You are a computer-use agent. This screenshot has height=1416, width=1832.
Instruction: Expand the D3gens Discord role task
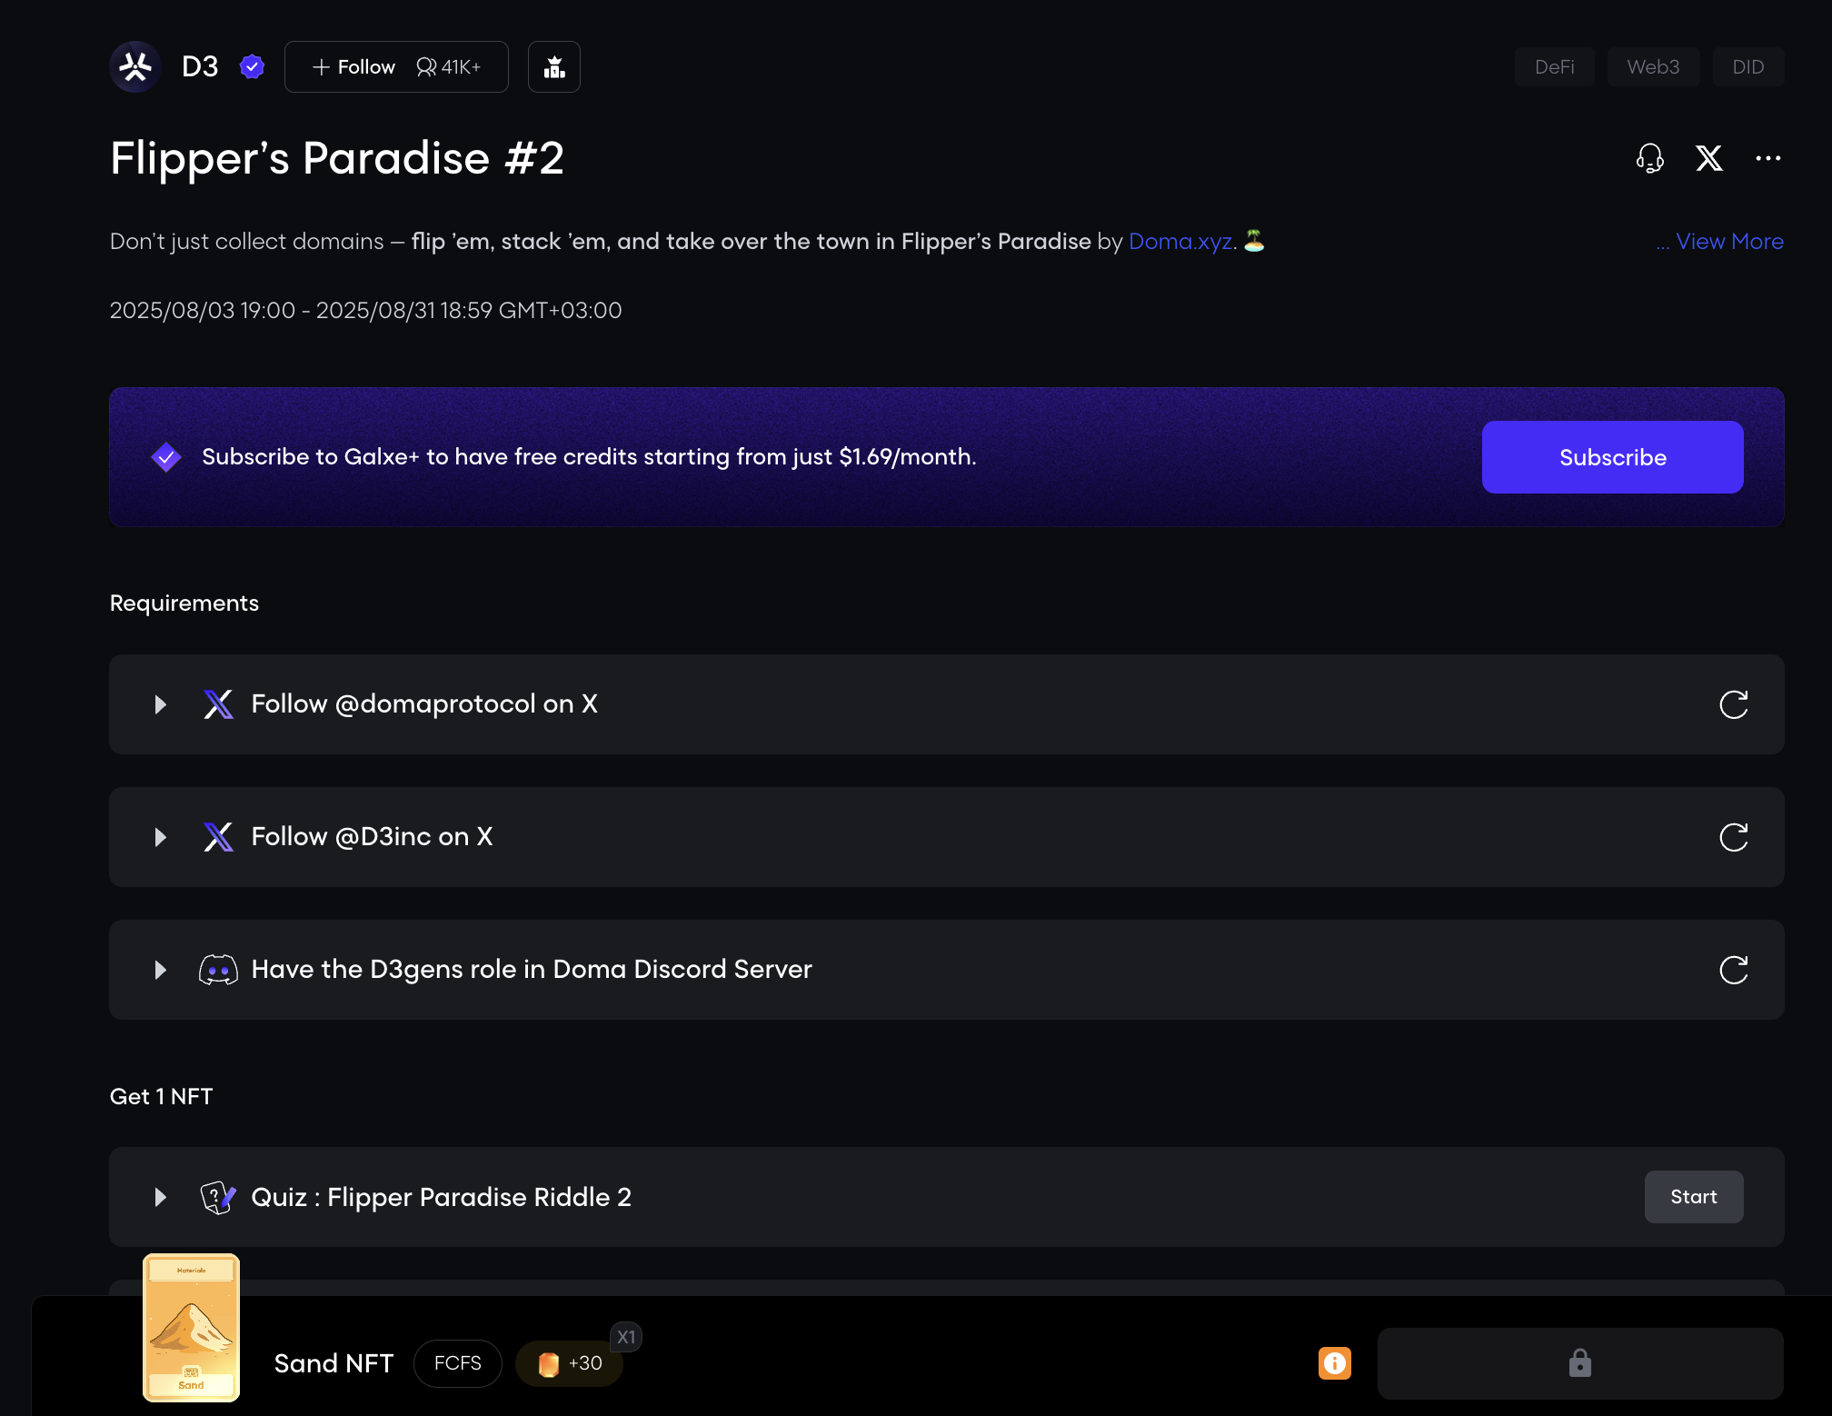tap(161, 970)
